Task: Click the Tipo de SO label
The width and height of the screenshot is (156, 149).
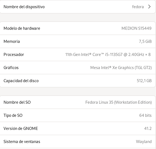Action: (x=13, y=115)
